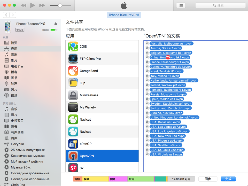Select the iZip app
248x186 pixels.
pos(102,83)
